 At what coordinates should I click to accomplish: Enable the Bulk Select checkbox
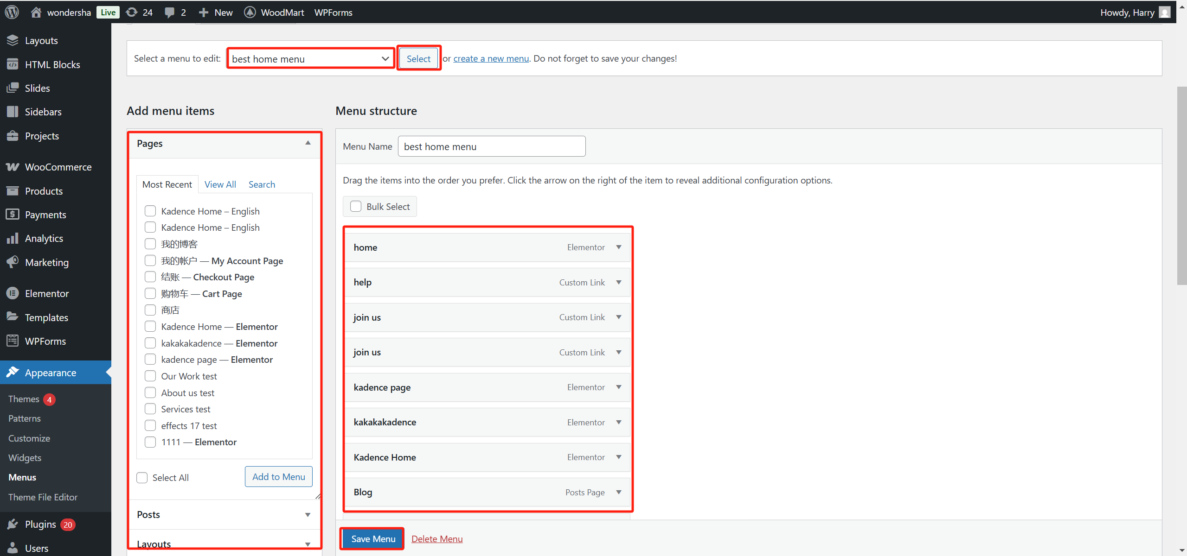click(355, 206)
